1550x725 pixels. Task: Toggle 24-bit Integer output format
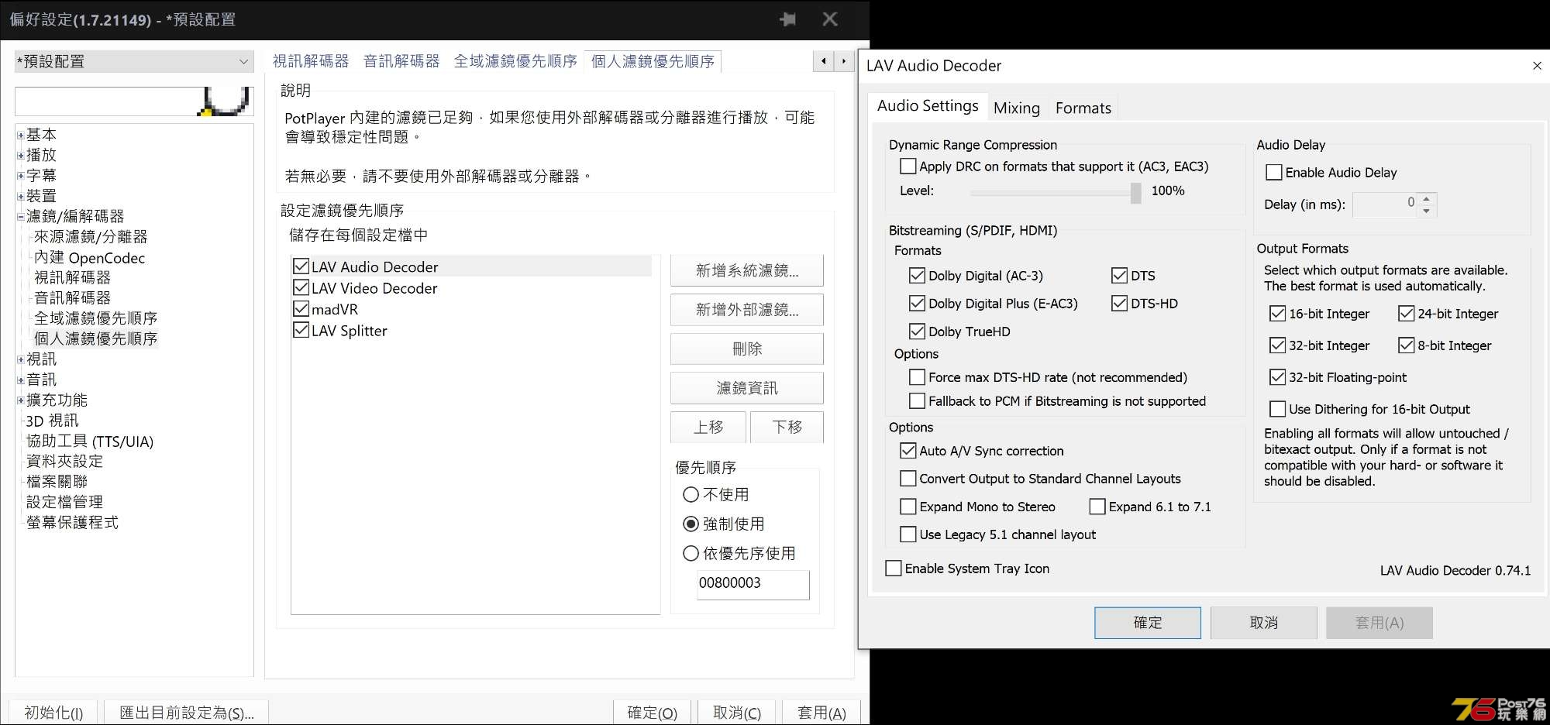tap(1406, 314)
